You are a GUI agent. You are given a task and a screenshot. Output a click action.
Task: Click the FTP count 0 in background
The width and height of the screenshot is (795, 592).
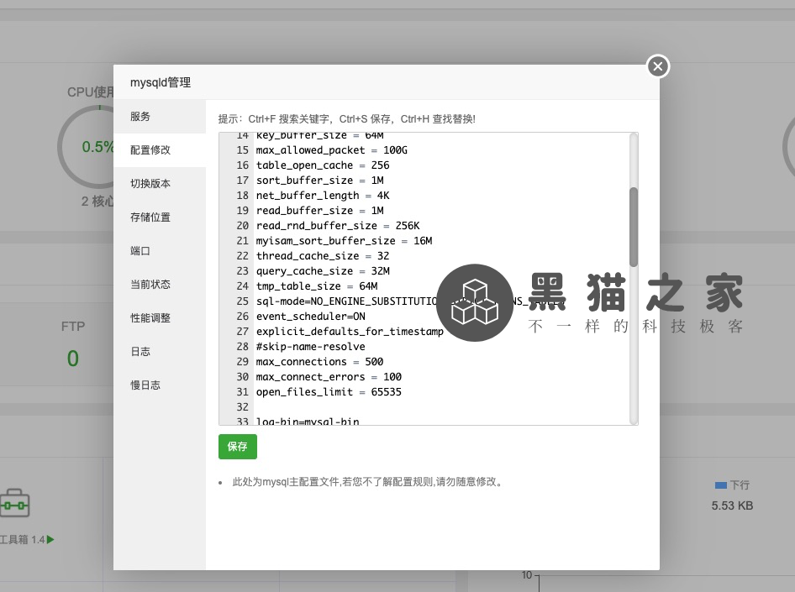73,359
